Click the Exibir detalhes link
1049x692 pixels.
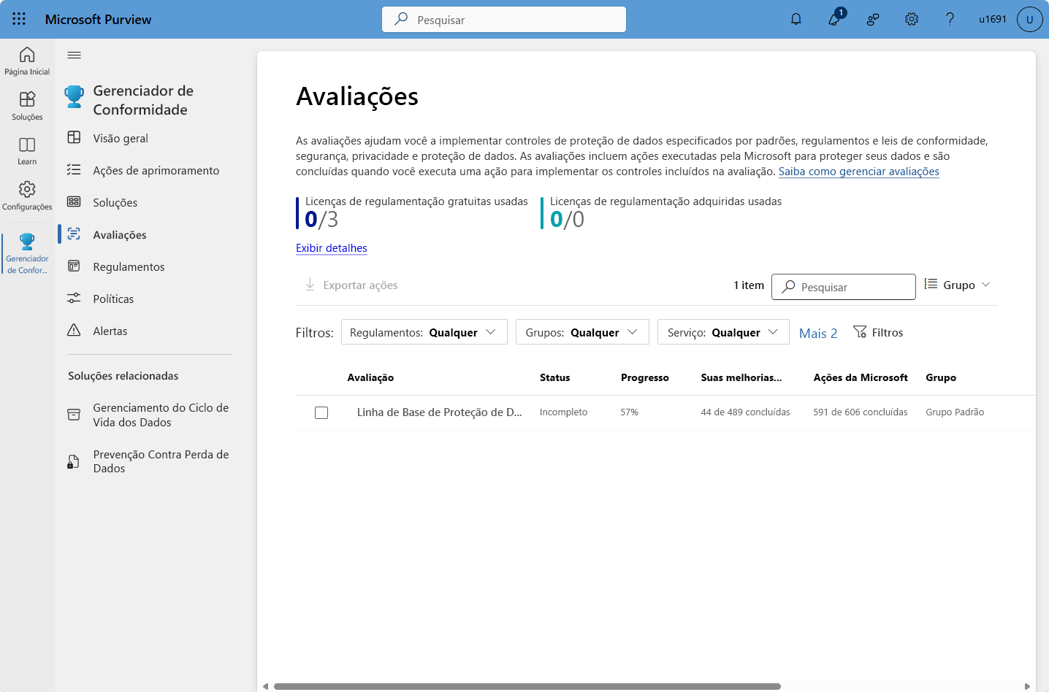(331, 248)
